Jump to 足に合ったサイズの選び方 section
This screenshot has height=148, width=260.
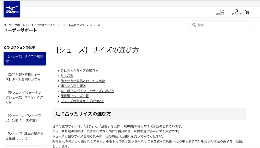click(80, 71)
